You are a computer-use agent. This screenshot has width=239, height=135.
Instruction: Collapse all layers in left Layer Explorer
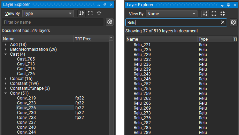pyautogui.click(x=99, y=13)
